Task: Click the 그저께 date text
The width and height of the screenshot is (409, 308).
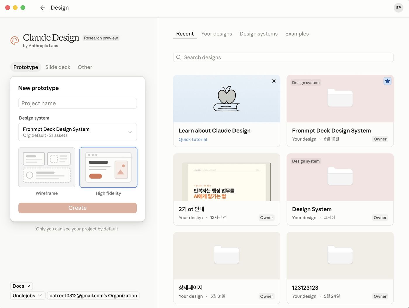Action: pyautogui.click(x=329, y=218)
